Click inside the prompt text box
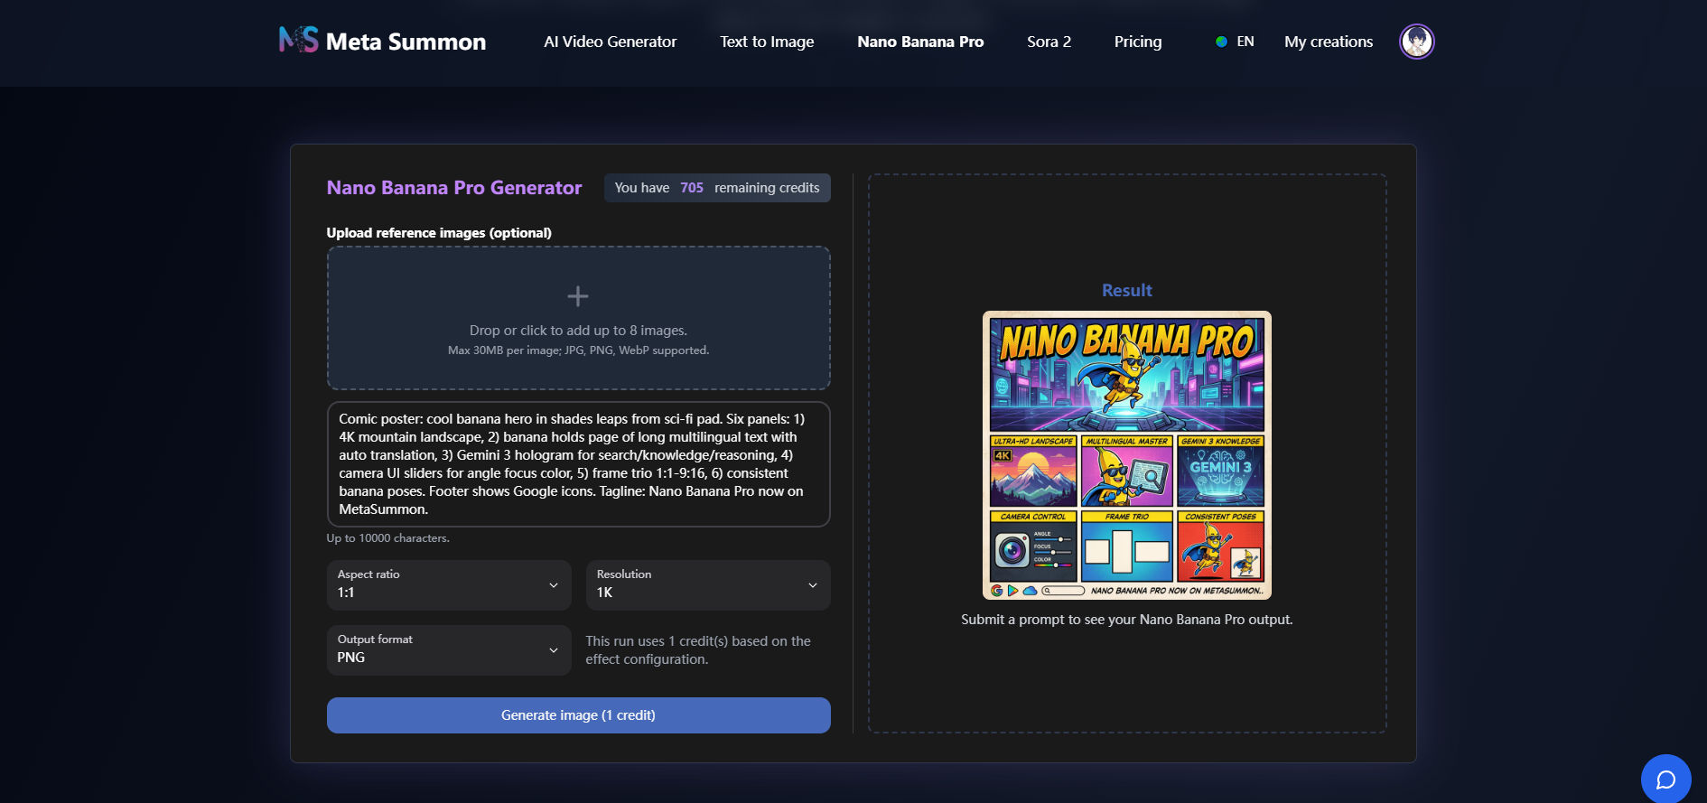1707x803 pixels. (579, 464)
